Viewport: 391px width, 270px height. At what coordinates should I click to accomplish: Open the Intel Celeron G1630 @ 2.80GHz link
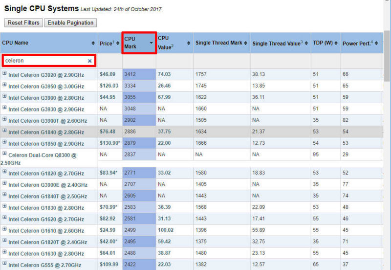[46, 254]
